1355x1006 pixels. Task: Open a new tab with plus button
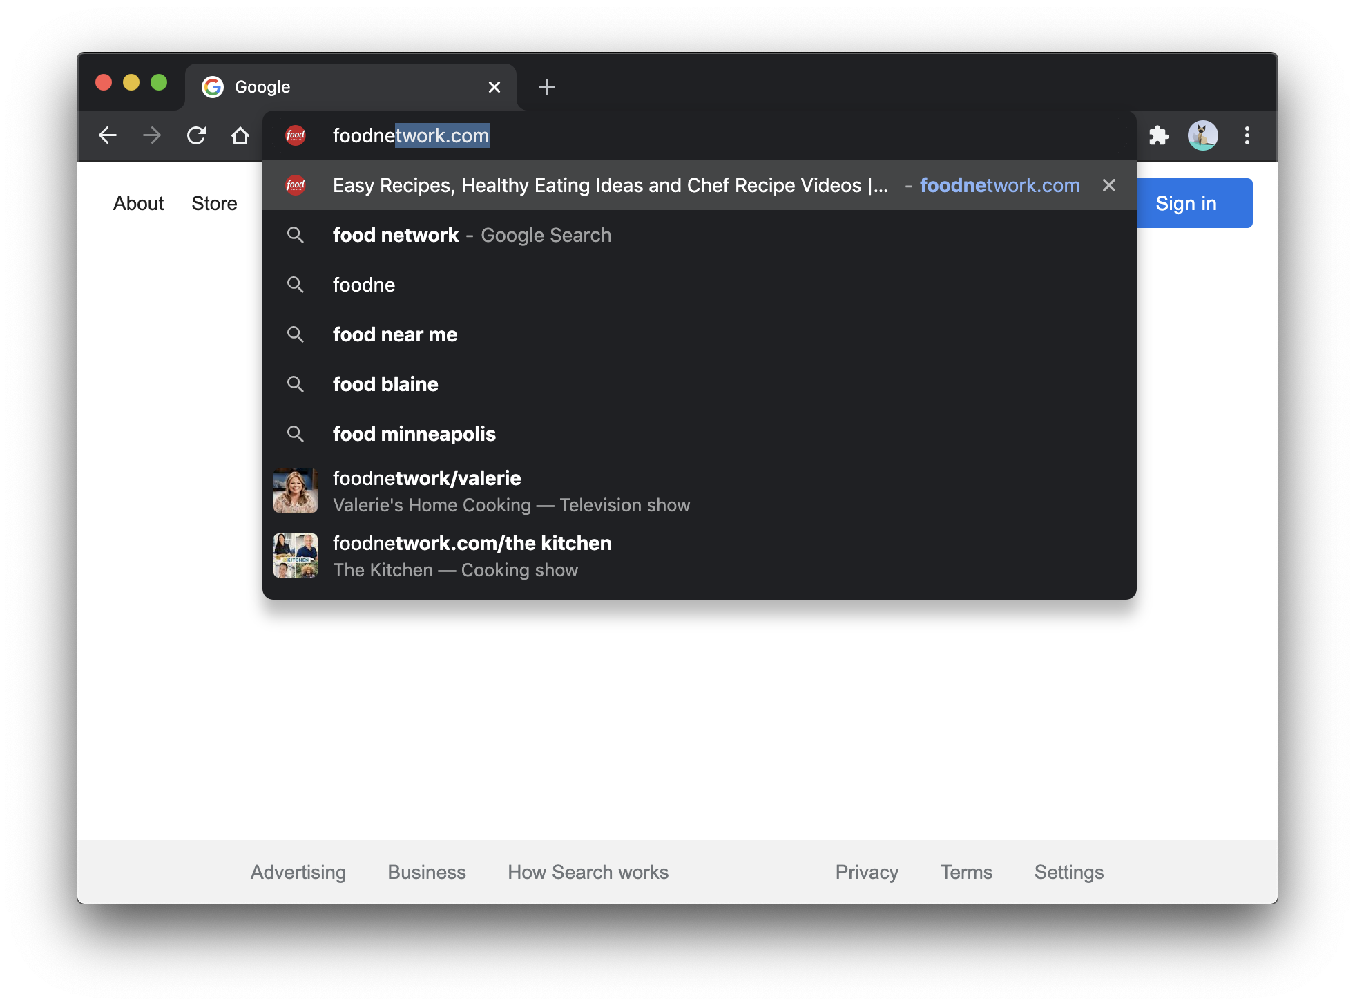click(547, 87)
